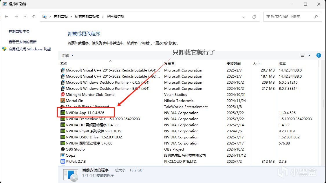Click version 1.5.10920.35420203 cell

[x=295, y=119]
